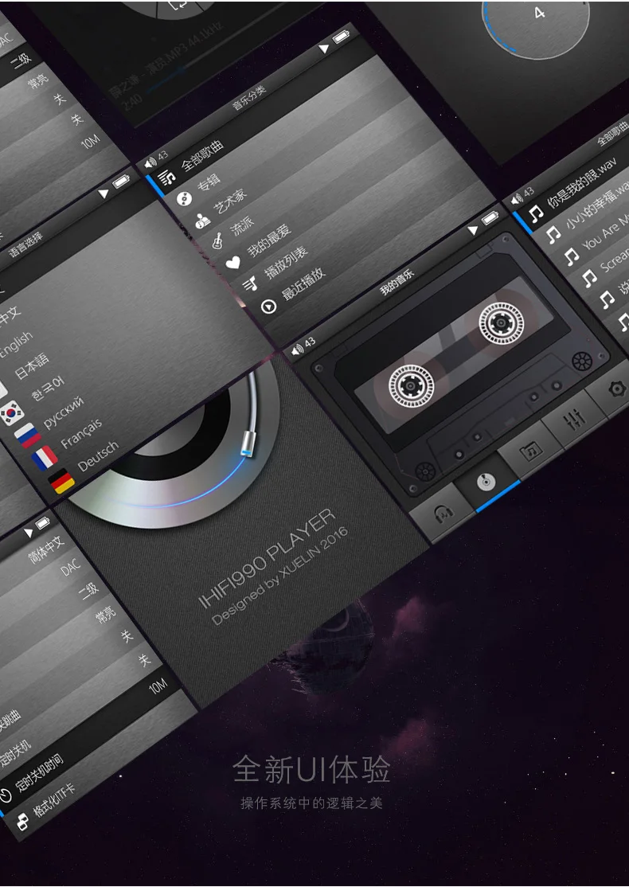Open the 播放列表 playlist note icon
Viewport: 629px width, 887px height.
click(251, 283)
